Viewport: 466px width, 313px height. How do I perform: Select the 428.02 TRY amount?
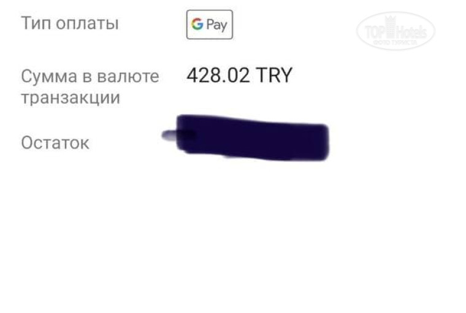[240, 75]
